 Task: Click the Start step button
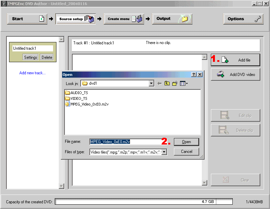click(27, 19)
